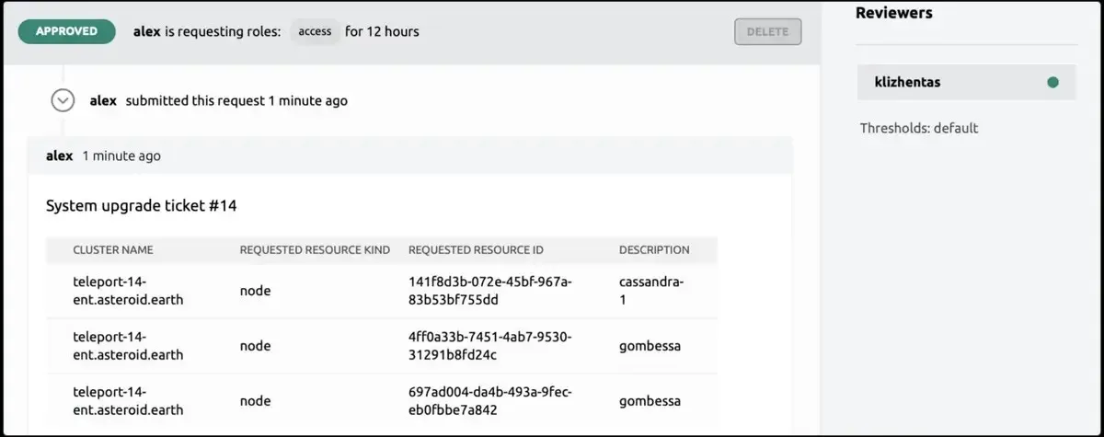
Task: Click alex username in the comment header
Action: 59,156
